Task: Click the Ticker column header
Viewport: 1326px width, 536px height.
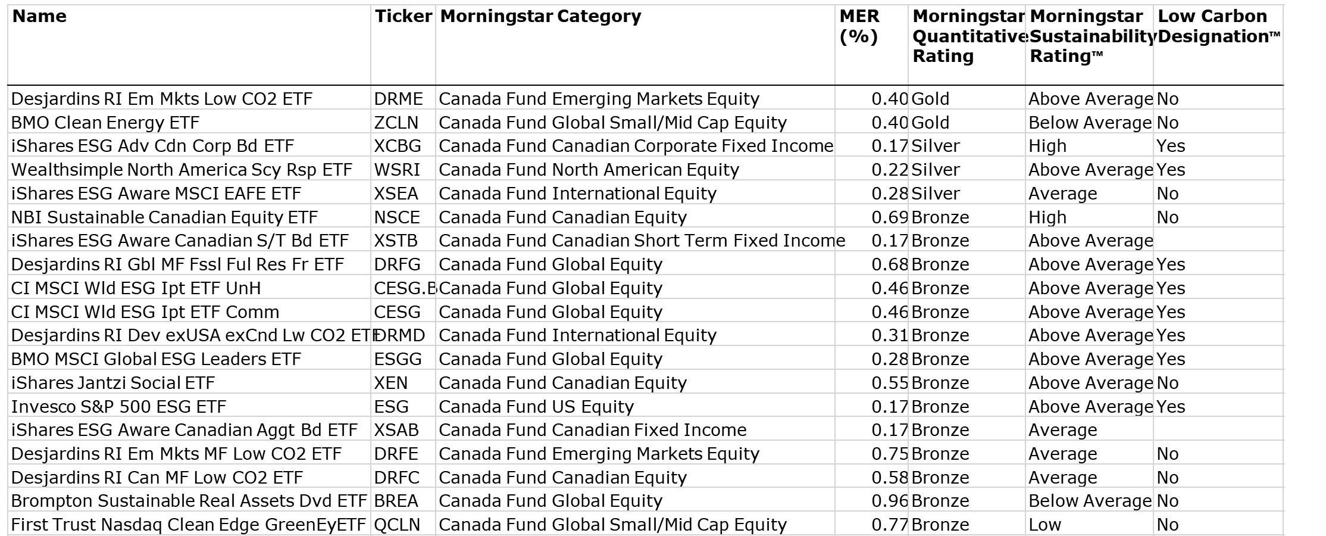Action: [403, 17]
